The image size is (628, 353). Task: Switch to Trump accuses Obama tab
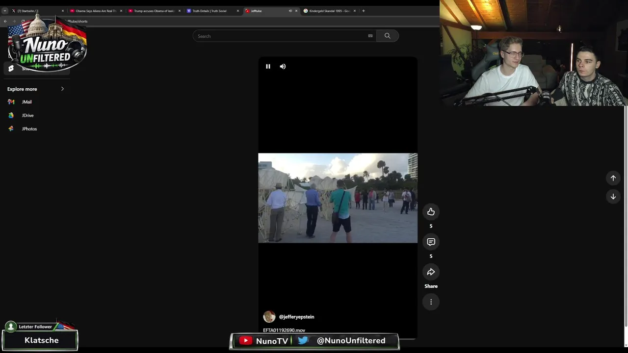[x=154, y=11]
